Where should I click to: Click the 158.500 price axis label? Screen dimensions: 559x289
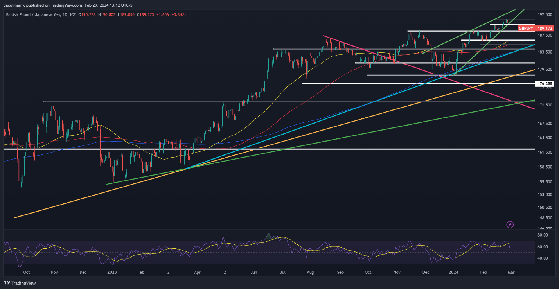click(x=545, y=167)
